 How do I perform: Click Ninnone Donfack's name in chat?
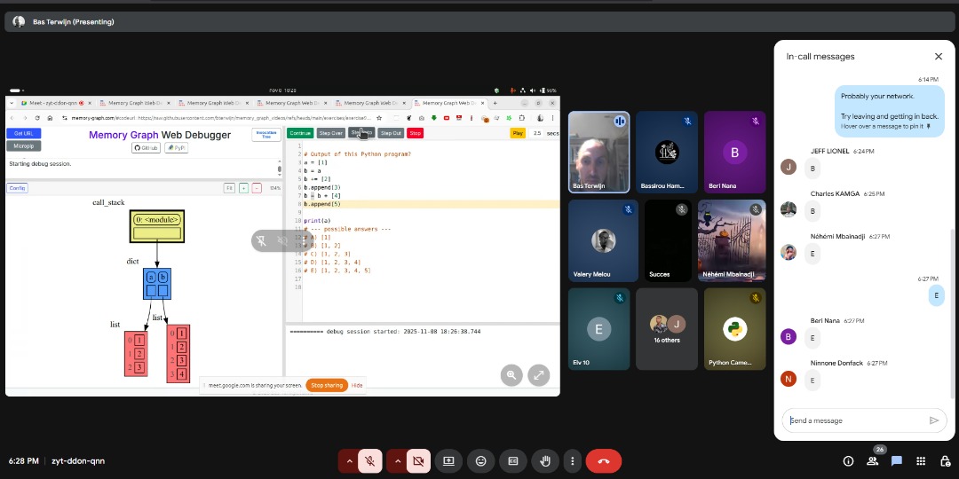836,363
